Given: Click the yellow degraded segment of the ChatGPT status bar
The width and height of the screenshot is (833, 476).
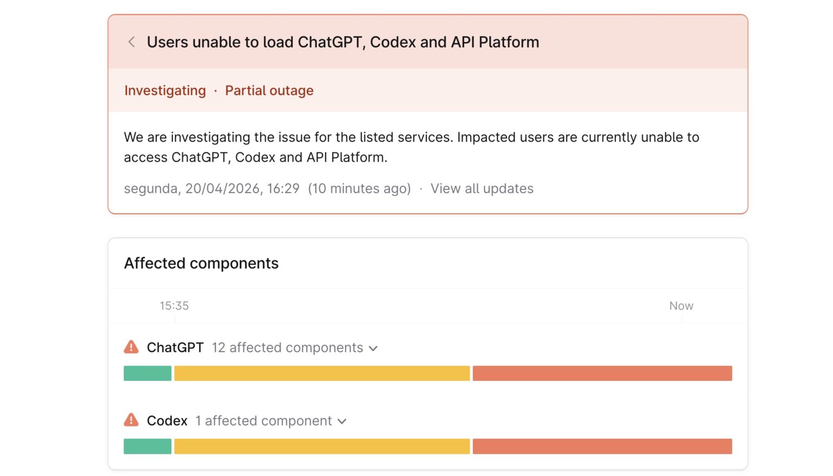Looking at the screenshot, I should coord(321,373).
